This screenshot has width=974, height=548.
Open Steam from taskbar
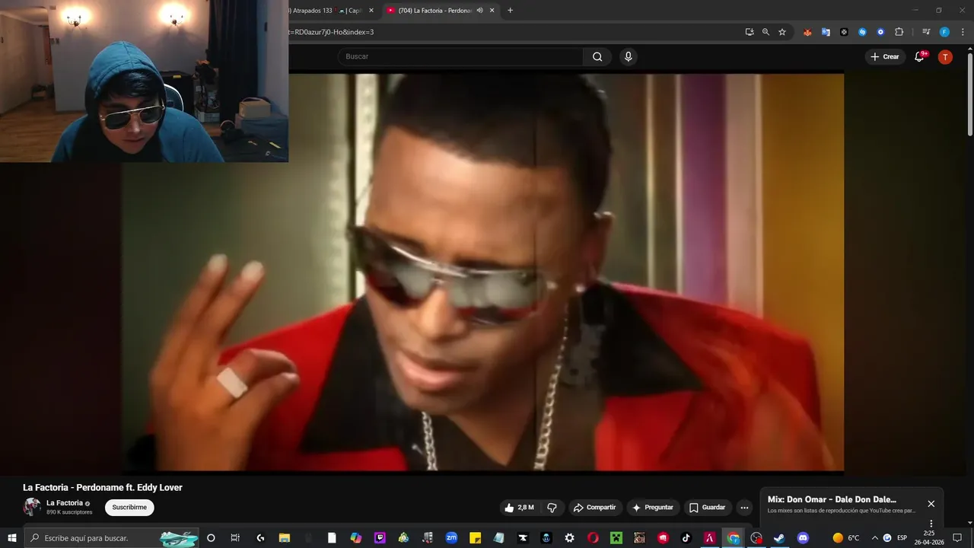tap(779, 538)
